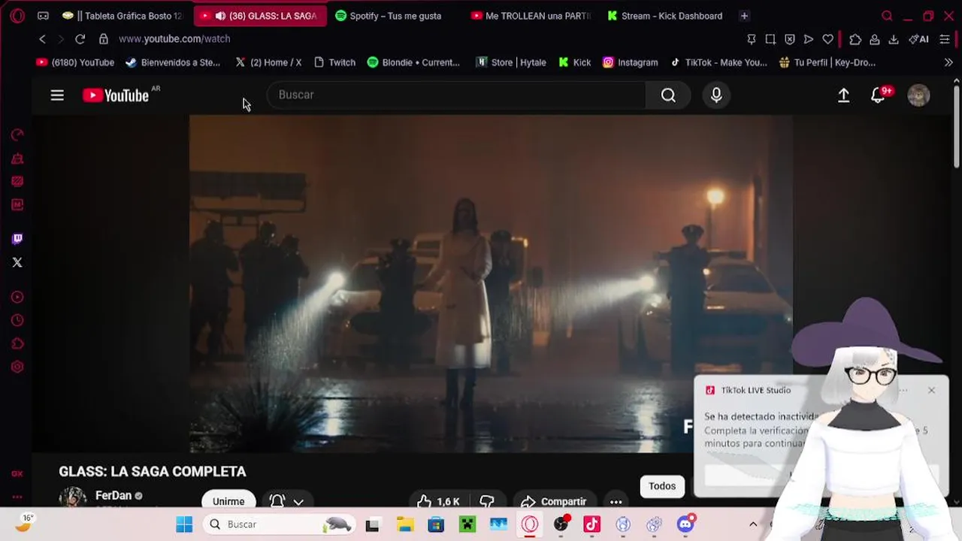The image size is (962, 541).
Task: Click the pin icon in address bar
Action: 751,39
